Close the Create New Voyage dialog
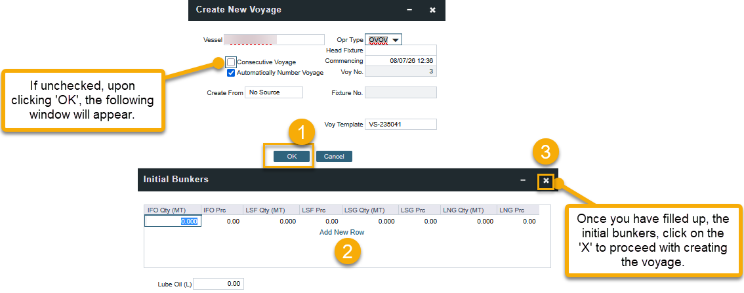744x293 pixels. 432,10
